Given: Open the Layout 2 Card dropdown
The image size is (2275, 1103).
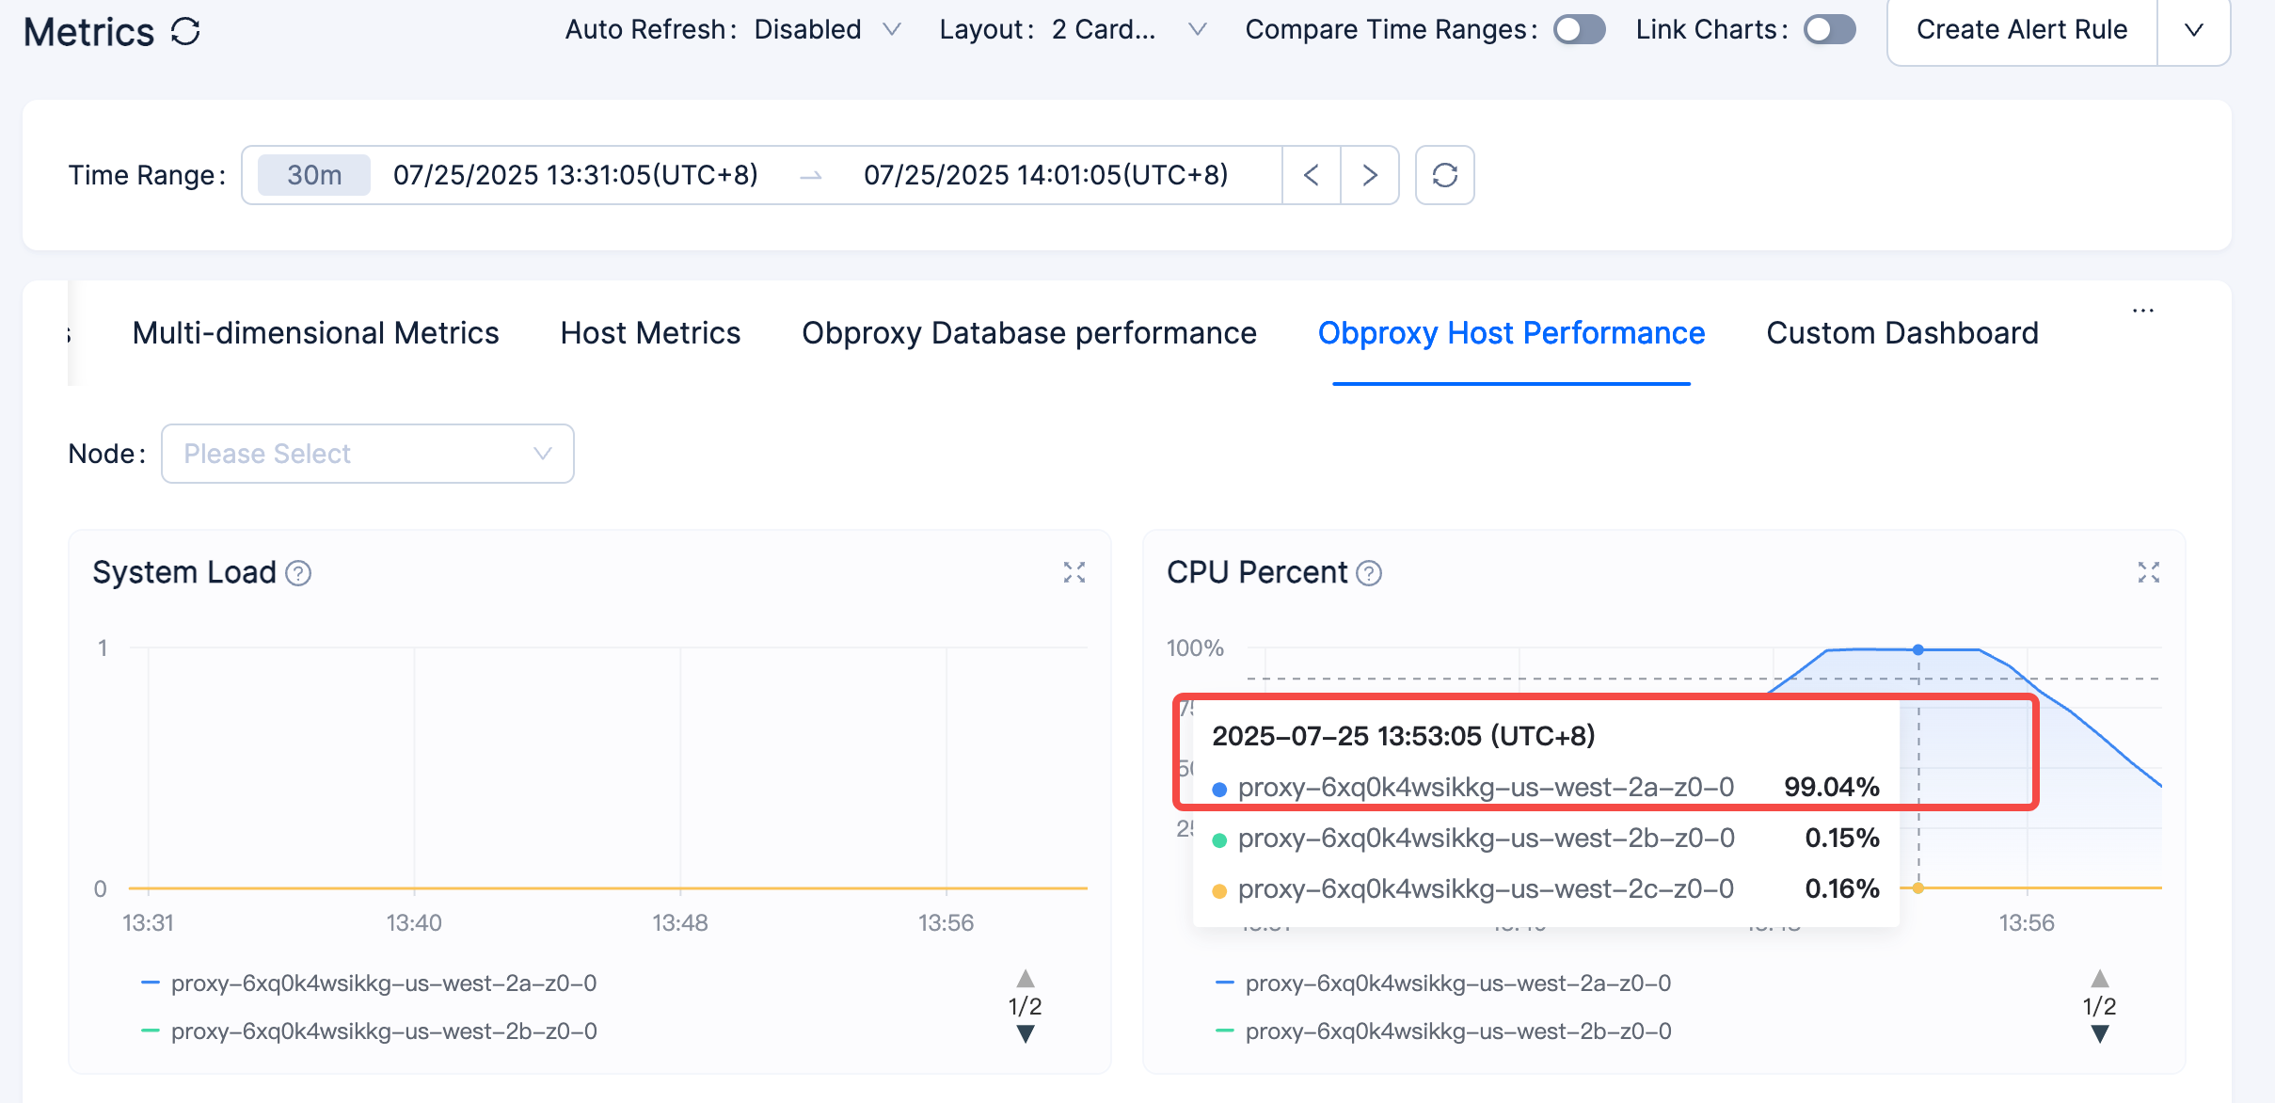Looking at the screenshot, I should (x=1128, y=29).
